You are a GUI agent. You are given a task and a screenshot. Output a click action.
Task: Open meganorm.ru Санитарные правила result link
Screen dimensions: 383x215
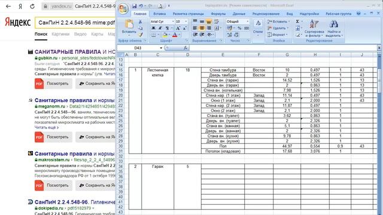click(74, 100)
